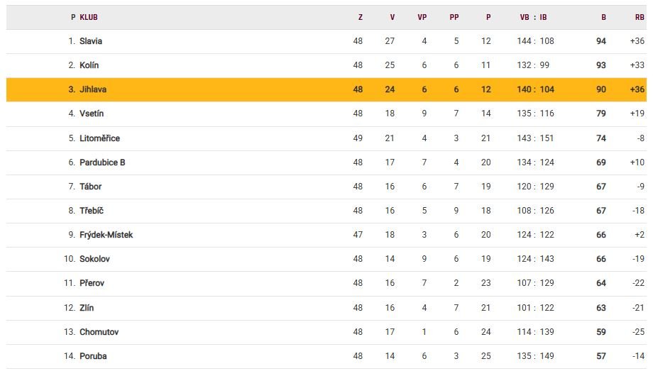The image size is (653, 376).
Task: Open the Slavia club link
Action: point(91,41)
